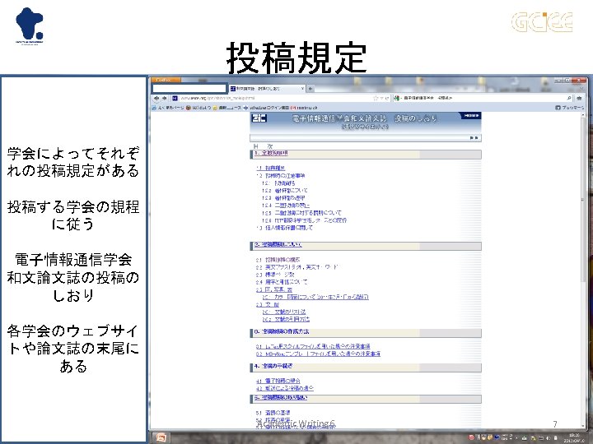
Task: Open link 1.2 投稿時の注意事項
Action: 281,176
